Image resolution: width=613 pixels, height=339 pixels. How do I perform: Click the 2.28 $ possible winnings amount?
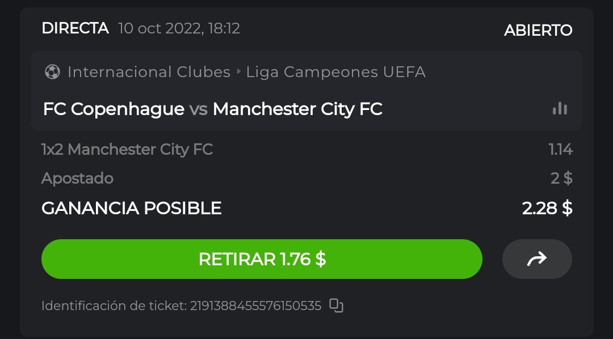(x=547, y=208)
